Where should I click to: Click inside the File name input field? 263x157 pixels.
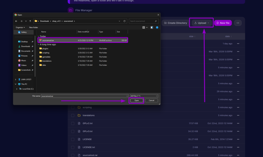click(x=77, y=96)
